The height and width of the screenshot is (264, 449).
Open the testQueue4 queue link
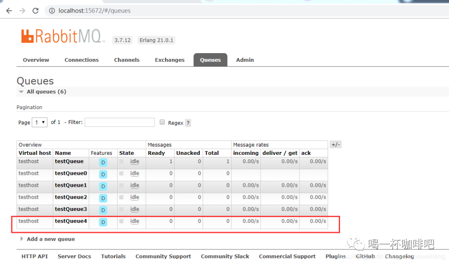click(71, 221)
